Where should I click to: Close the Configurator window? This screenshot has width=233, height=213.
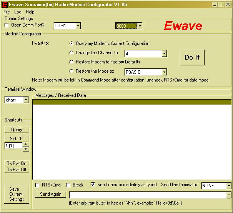tap(228, 5)
